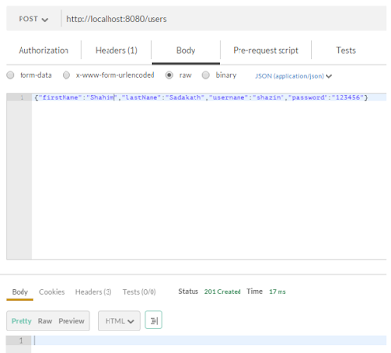391x353 pixels.
Task: Click the request URL field
Action: tap(225, 19)
